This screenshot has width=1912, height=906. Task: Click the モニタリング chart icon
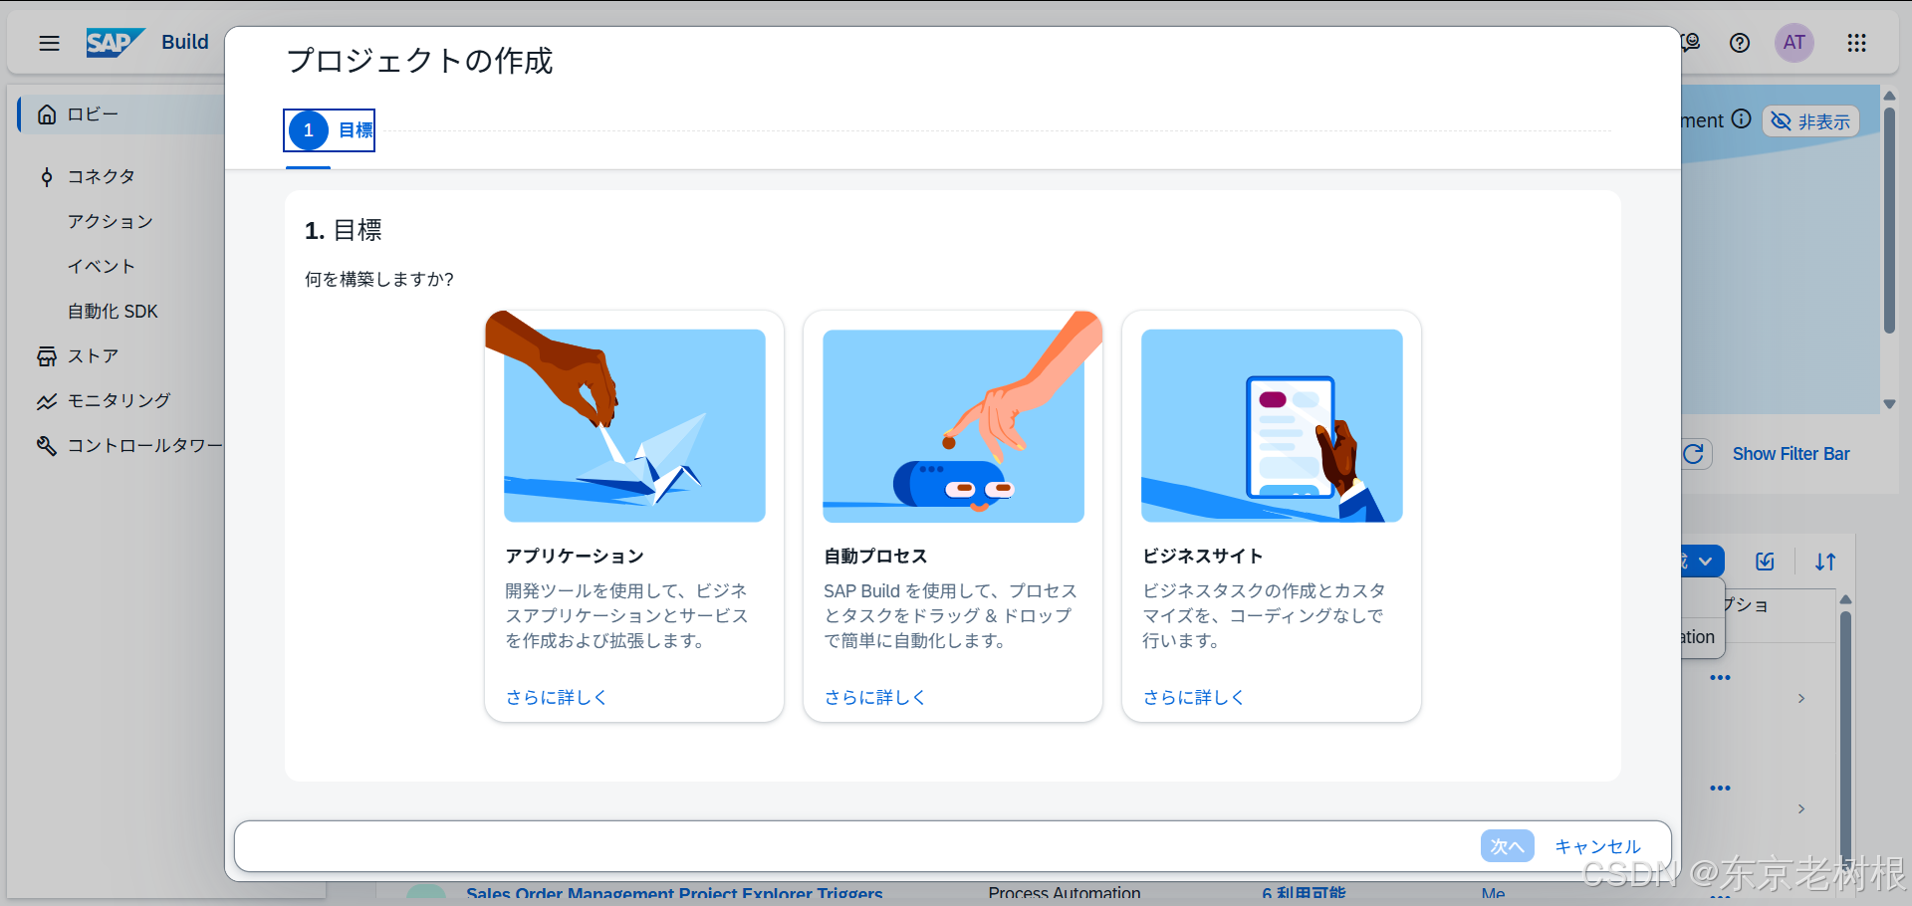point(47,401)
